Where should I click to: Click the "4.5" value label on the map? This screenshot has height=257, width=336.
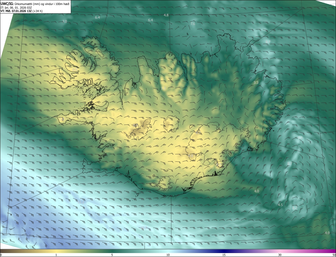(x=280, y=205)
